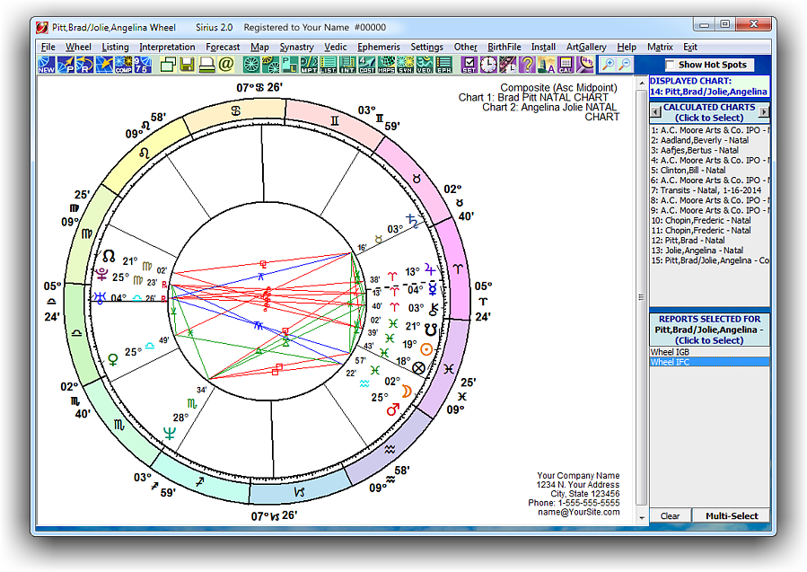
Task: Select chart 7: Transits - Natal, 1-16-2014
Action: 710,190
